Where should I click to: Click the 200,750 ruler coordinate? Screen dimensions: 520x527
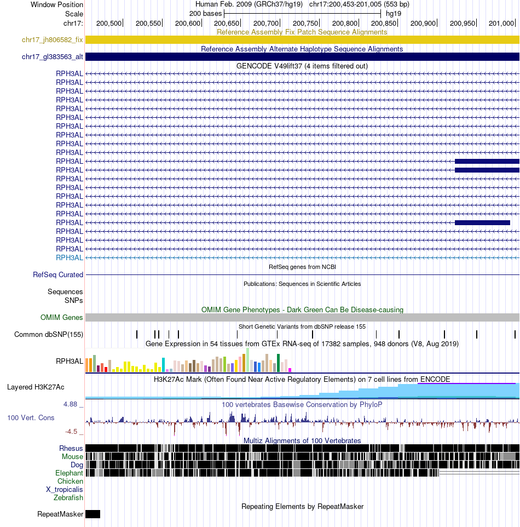tap(305, 23)
